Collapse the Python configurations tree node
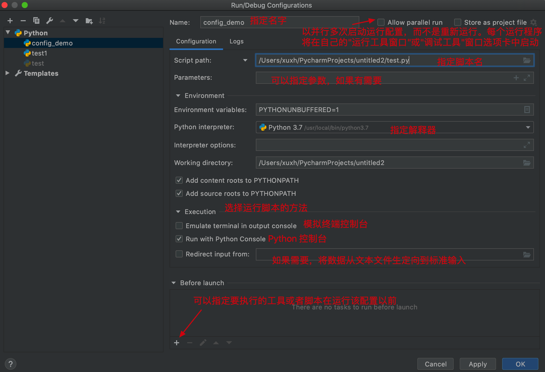545x372 pixels. (x=8, y=32)
